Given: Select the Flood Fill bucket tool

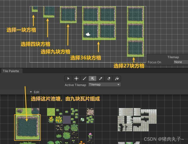Looking at the screenshot, I should tap(117, 78).
